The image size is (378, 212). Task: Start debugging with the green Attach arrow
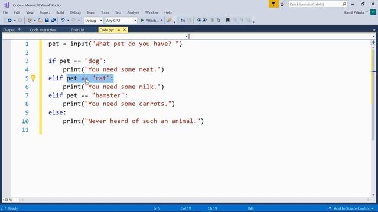pos(142,21)
